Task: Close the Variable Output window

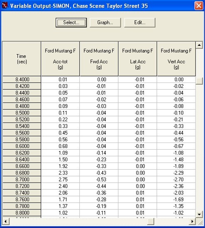Action: click(199, 6)
